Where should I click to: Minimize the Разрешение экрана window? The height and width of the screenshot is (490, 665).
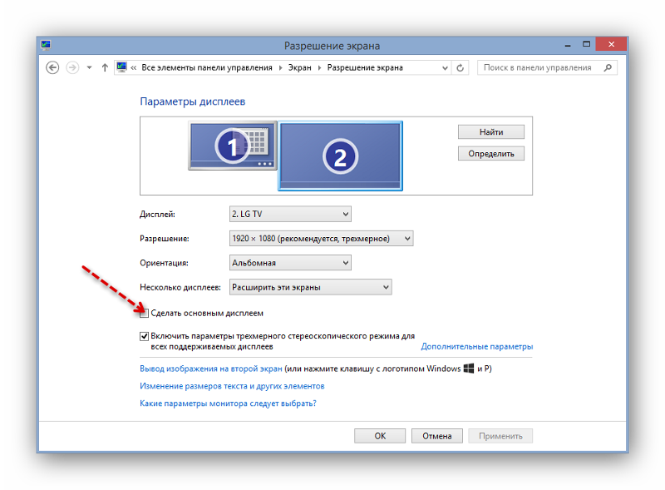pos(568,45)
